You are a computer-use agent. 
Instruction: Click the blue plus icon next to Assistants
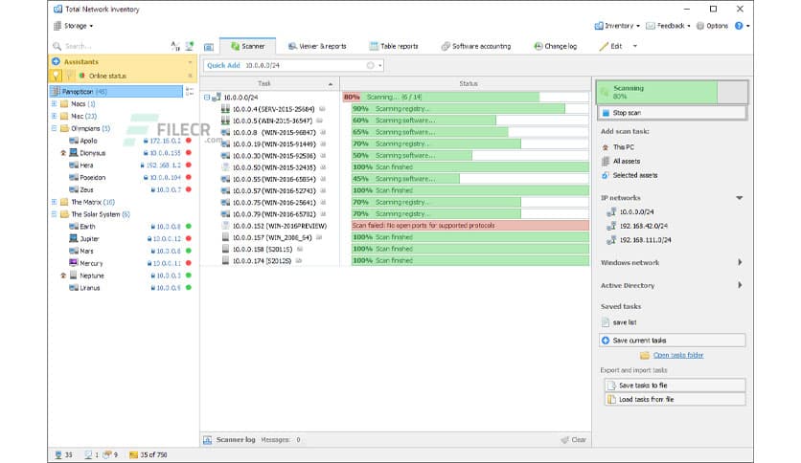coord(57,61)
